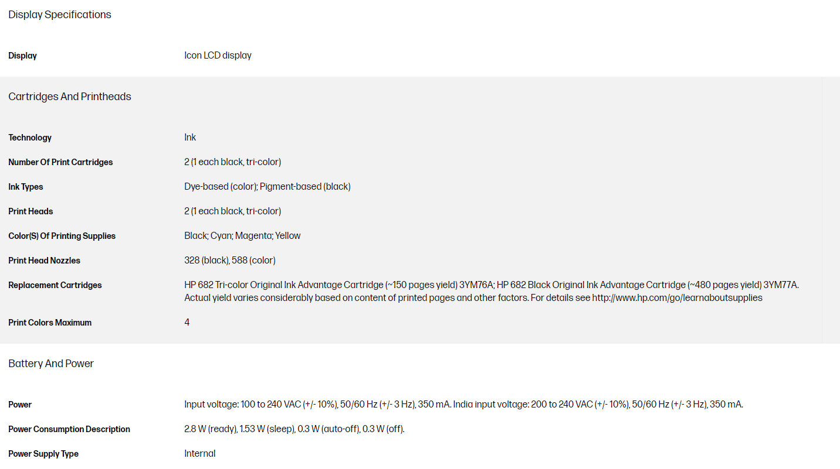Screen dimensions: 840x469
Task: Click the Display Specifications section heading
Action: pos(60,15)
